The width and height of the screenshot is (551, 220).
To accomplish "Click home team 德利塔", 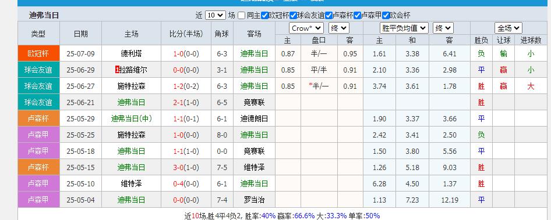I will (131, 54).
